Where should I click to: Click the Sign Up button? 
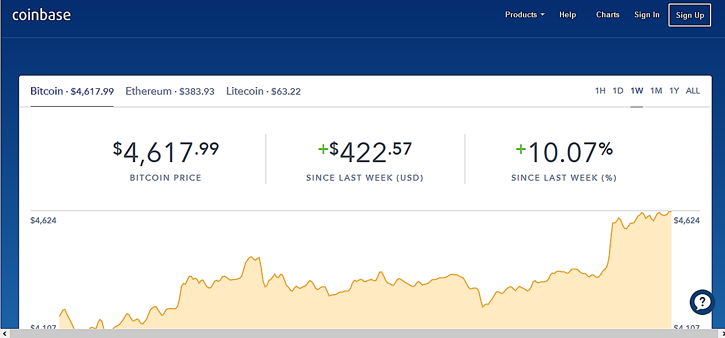[x=690, y=15]
